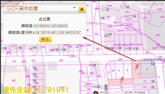Select parcel number 923
Image resolution: width=165 pixels, height=94 pixels.
click(x=158, y=35)
